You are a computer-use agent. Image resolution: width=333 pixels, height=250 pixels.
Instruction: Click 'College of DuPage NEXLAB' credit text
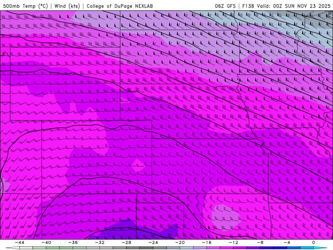[x=119, y=6]
